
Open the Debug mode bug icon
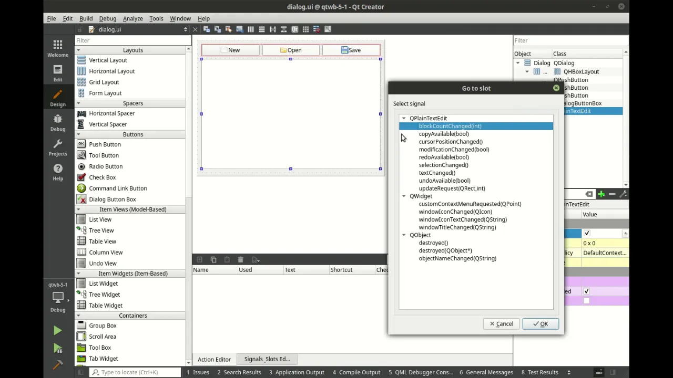click(58, 123)
